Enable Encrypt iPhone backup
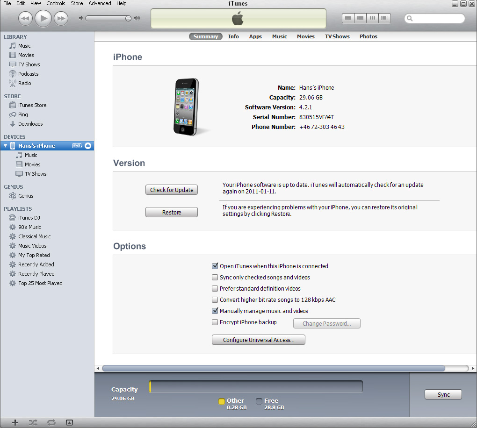 [x=215, y=322]
